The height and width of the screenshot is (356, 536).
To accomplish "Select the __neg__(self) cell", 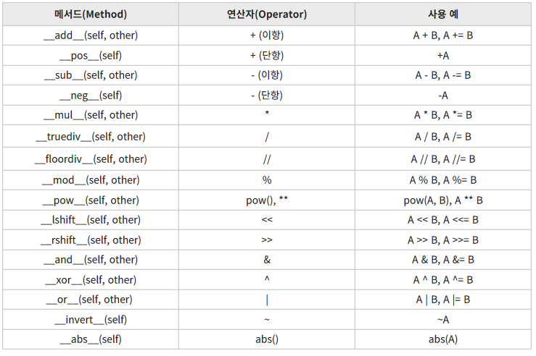I will 91,96.
